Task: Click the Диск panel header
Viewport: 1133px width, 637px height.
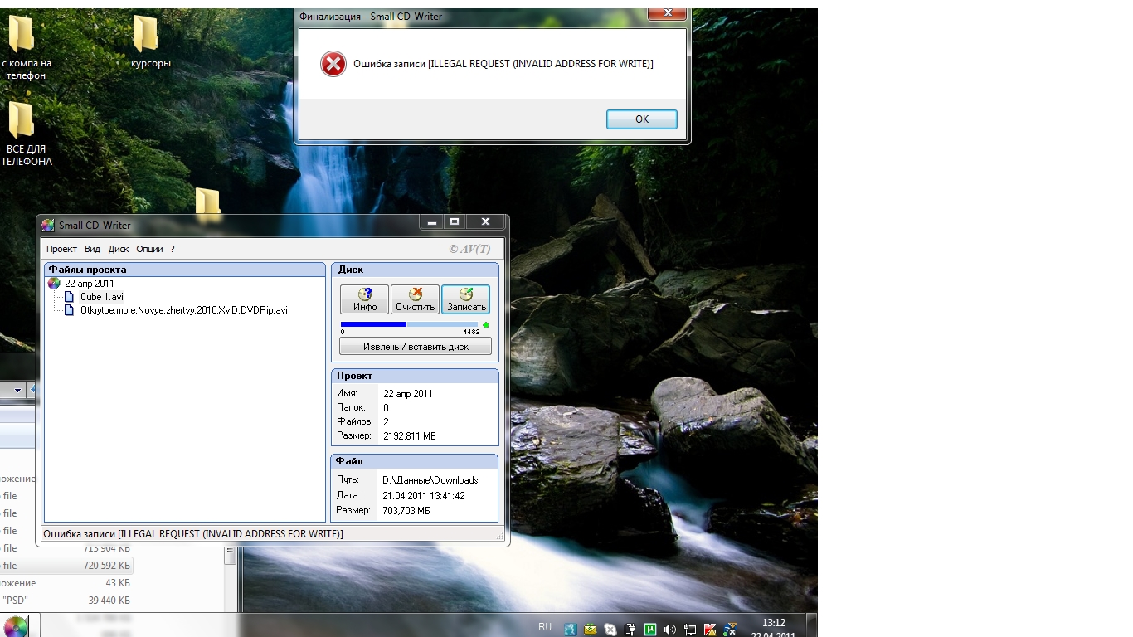Action: tap(416, 270)
